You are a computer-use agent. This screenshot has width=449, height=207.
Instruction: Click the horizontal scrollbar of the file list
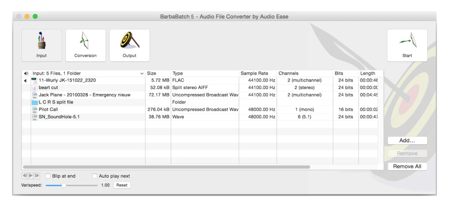click(166, 167)
